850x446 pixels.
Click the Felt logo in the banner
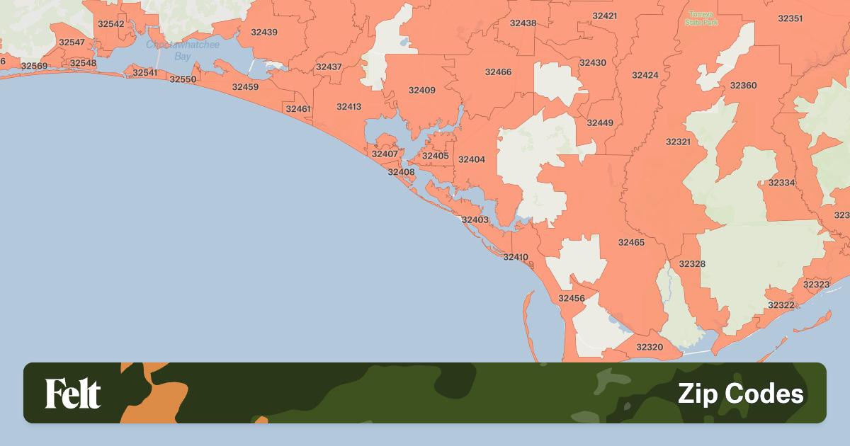pos(73,394)
